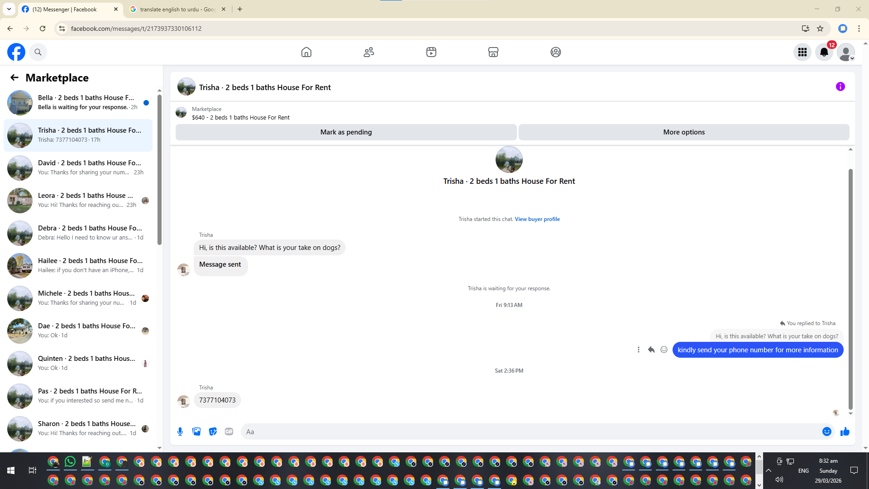Open notifications bell with 12 badge

pyautogui.click(x=824, y=52)
